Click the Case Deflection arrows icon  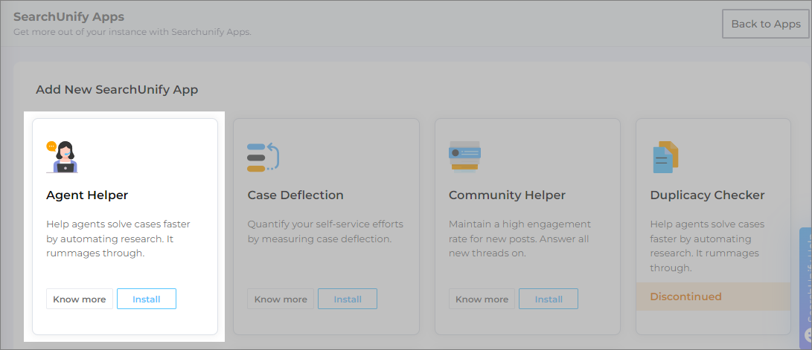click(263, 157)
